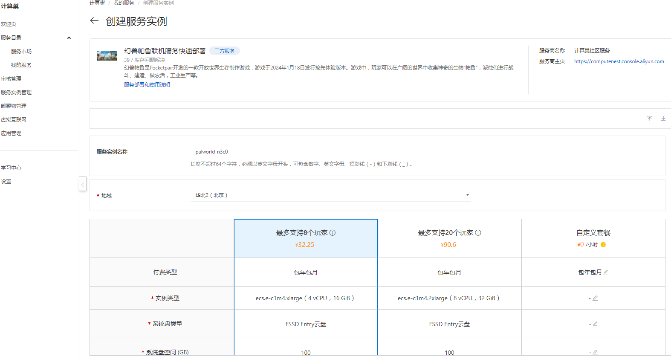Click the 计算巢 breadcrumb link
Image resolution: width=671 pixels, height=362 pixels.
[x=97, y=3]
